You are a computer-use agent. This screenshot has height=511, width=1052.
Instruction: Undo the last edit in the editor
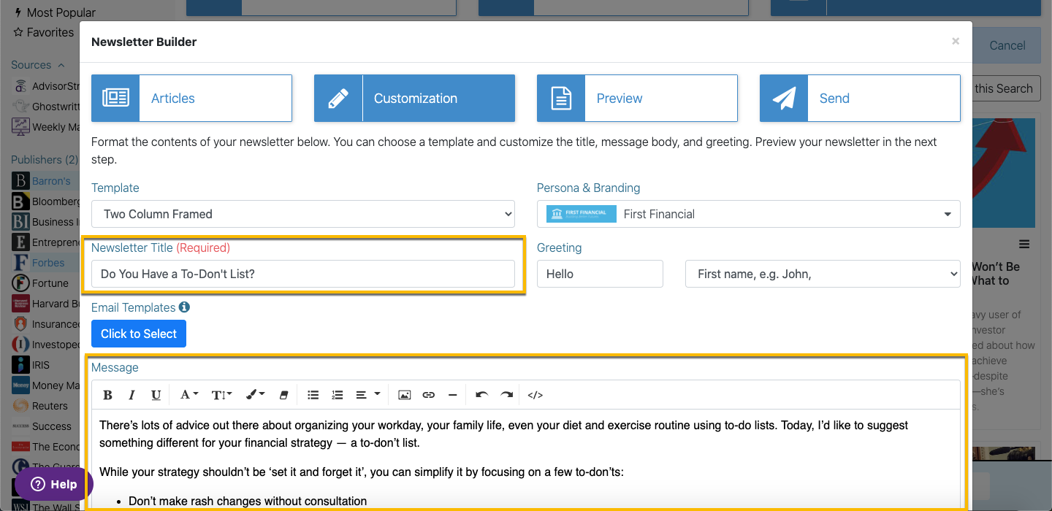point(481,395)
